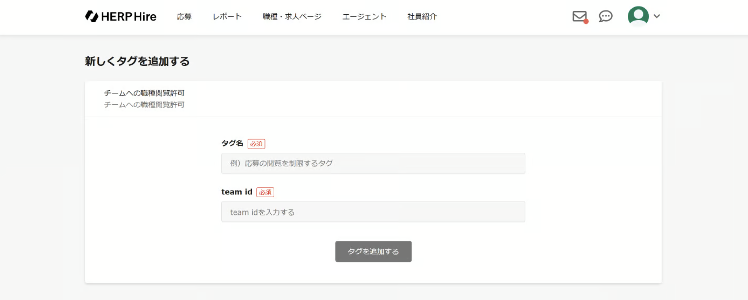Image resolution: width=748 pixels, height=300 pixels.
Task: Click into the team id input field
Action: click(373, 212)
